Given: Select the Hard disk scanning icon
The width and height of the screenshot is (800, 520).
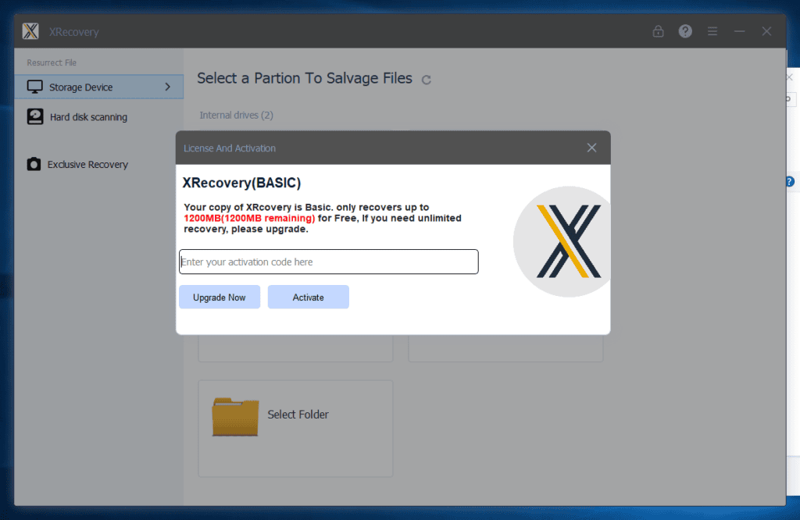Looking at the screenshot, I should pyautogui.click(x=34, y=116).
